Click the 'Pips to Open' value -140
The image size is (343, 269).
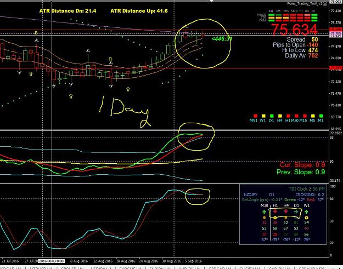[312, 45]
